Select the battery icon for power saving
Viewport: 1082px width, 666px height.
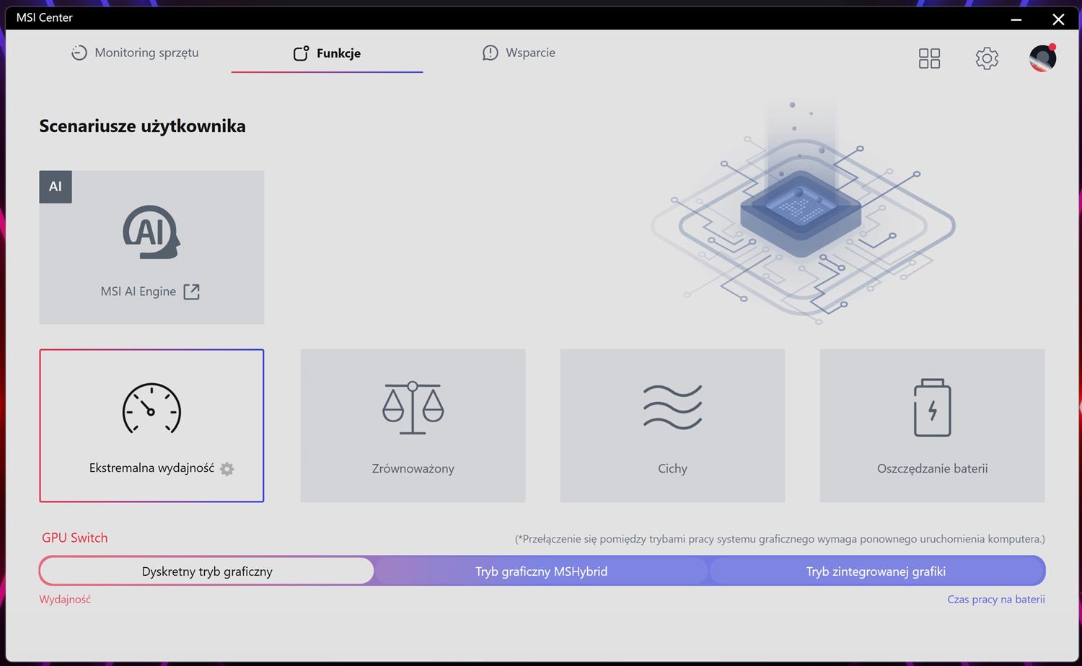coord(932,408)
